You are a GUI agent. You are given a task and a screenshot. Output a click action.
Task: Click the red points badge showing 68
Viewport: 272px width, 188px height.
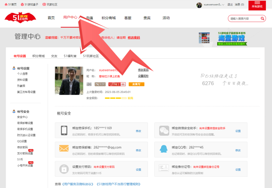point(117,84)
